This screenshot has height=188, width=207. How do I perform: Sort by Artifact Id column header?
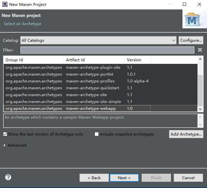94,60
